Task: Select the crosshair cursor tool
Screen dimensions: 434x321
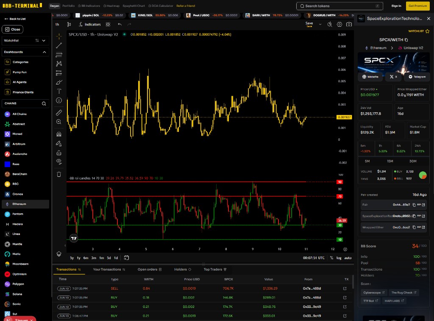Action: 59,36
